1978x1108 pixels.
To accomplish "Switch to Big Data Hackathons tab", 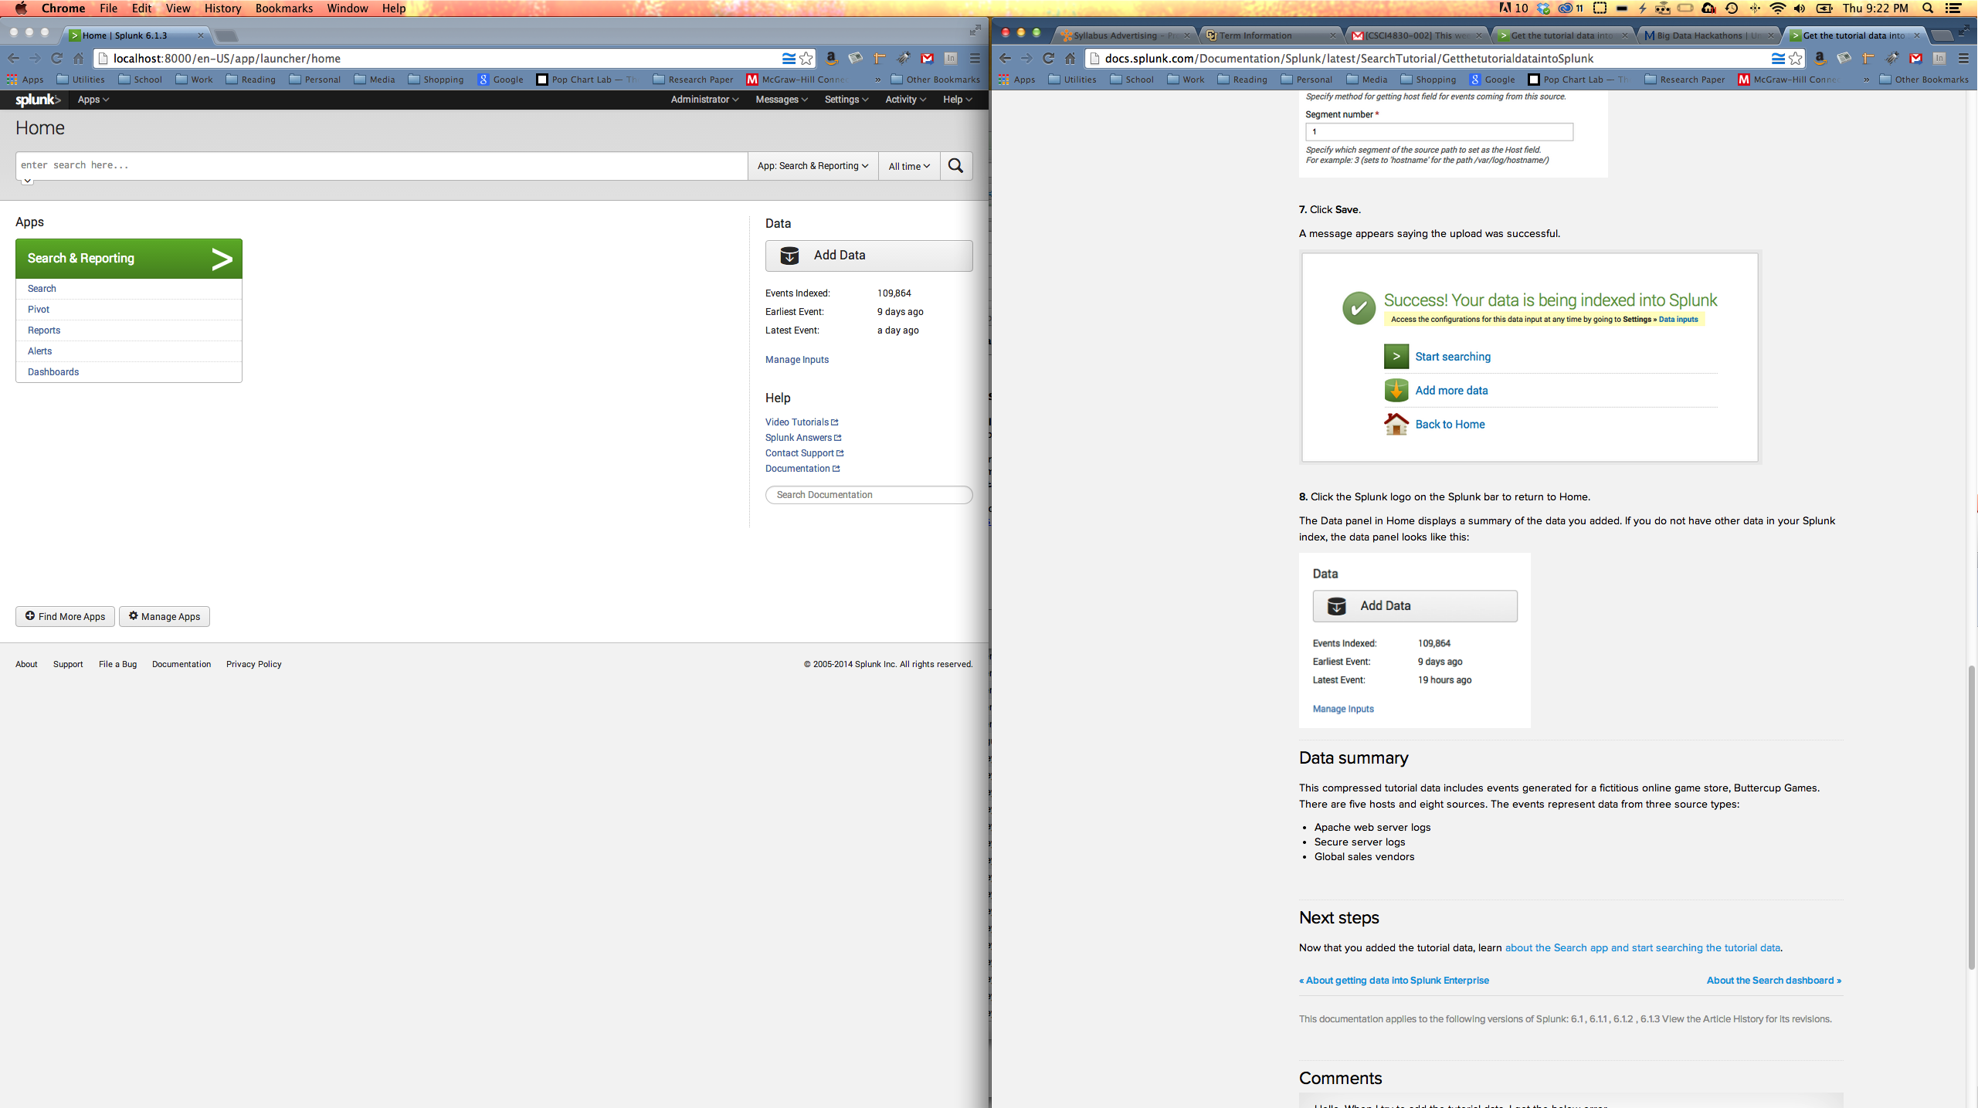I will tap(1710, 36).
